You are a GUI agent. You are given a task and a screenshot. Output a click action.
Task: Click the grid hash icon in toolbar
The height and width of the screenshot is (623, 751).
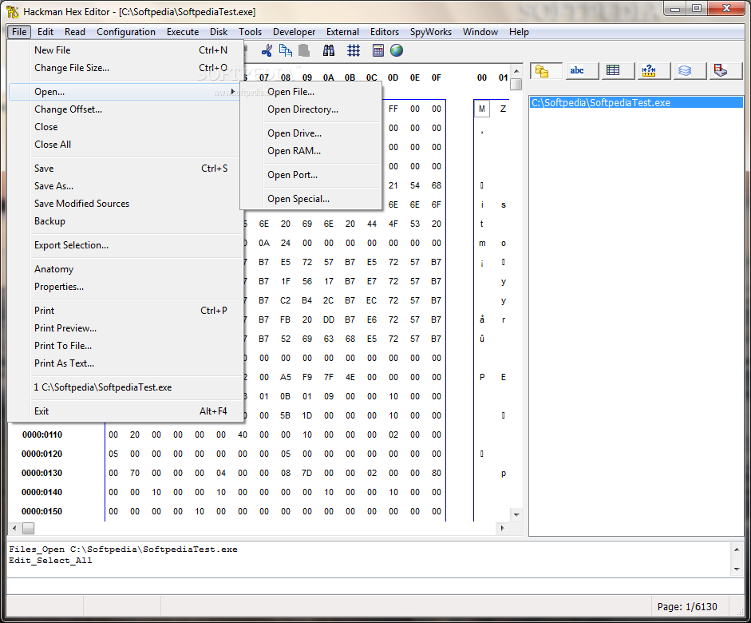[354, 50]
